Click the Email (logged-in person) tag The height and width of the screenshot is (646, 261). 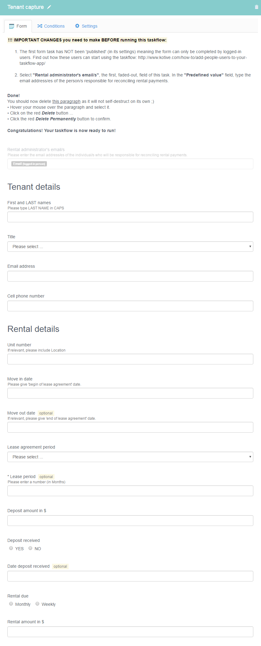pos(29,164)
